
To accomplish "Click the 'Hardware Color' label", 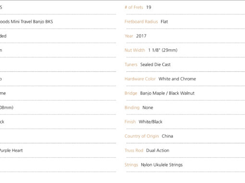I will [140, 79].
